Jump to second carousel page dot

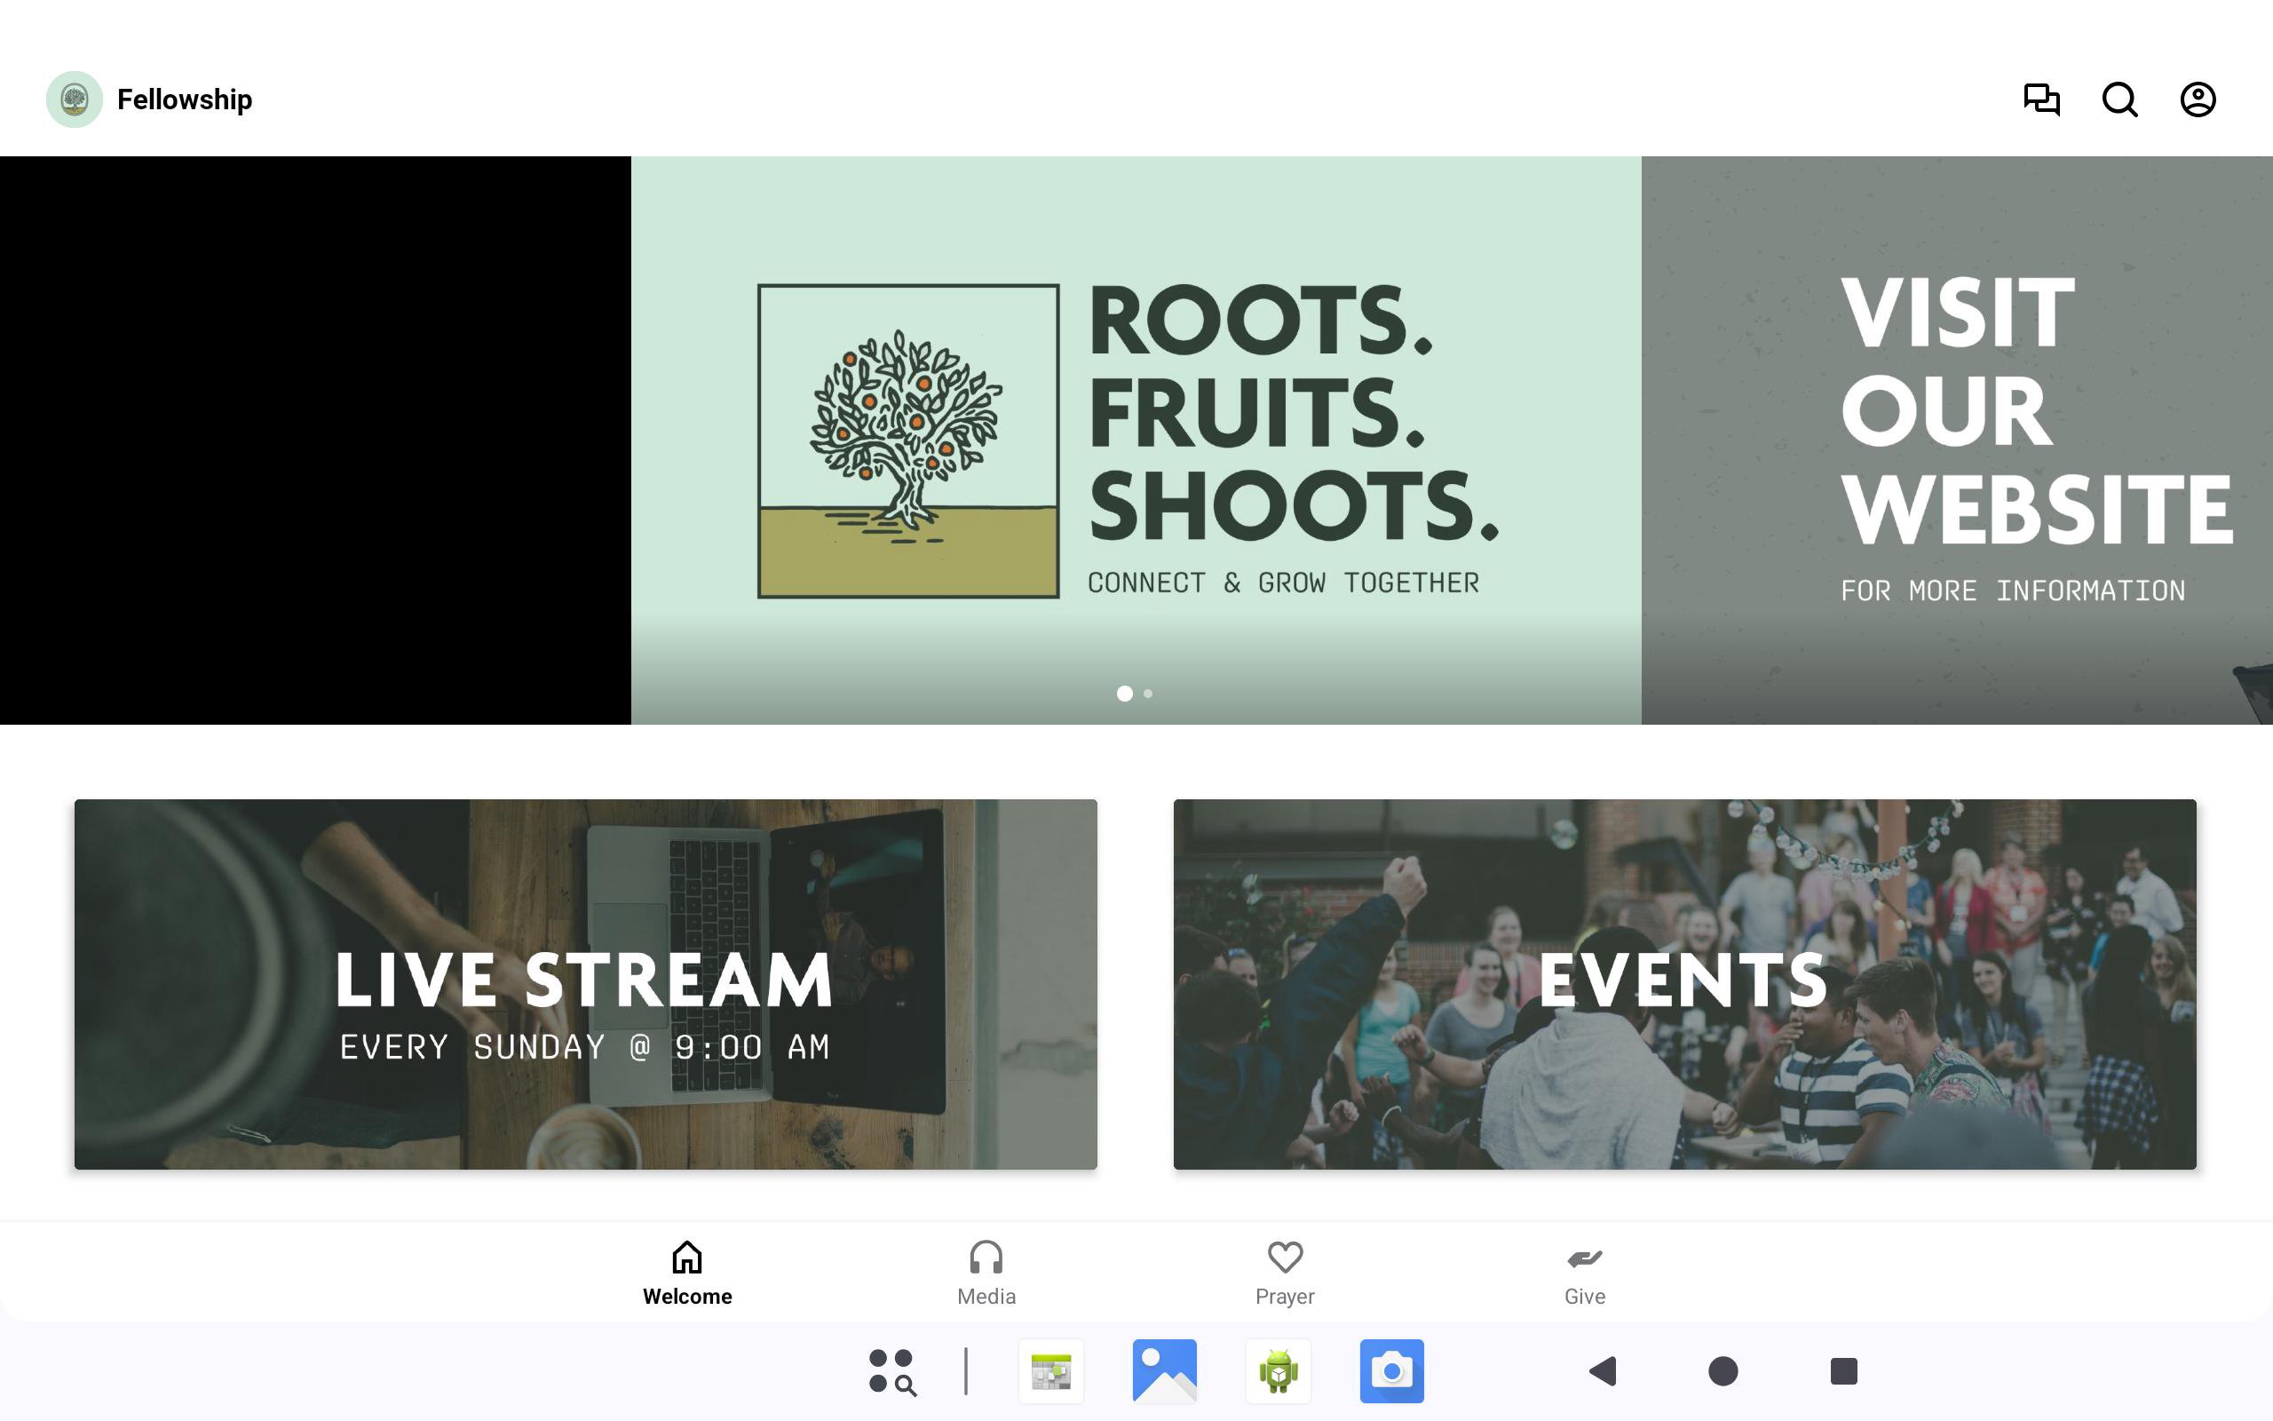click(x=1148, y=694)
